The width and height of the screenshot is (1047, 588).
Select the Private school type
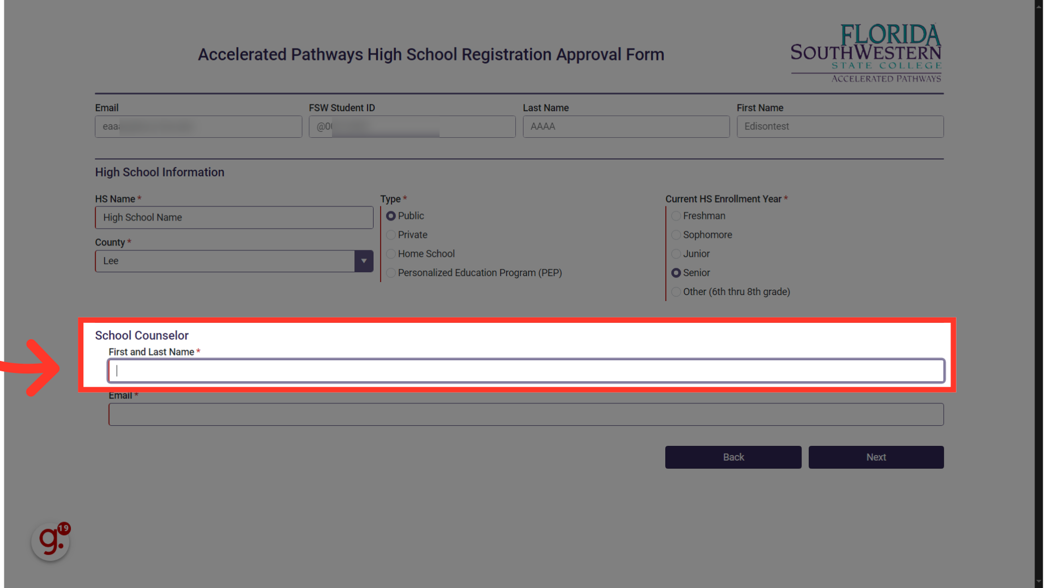[390, 234]
